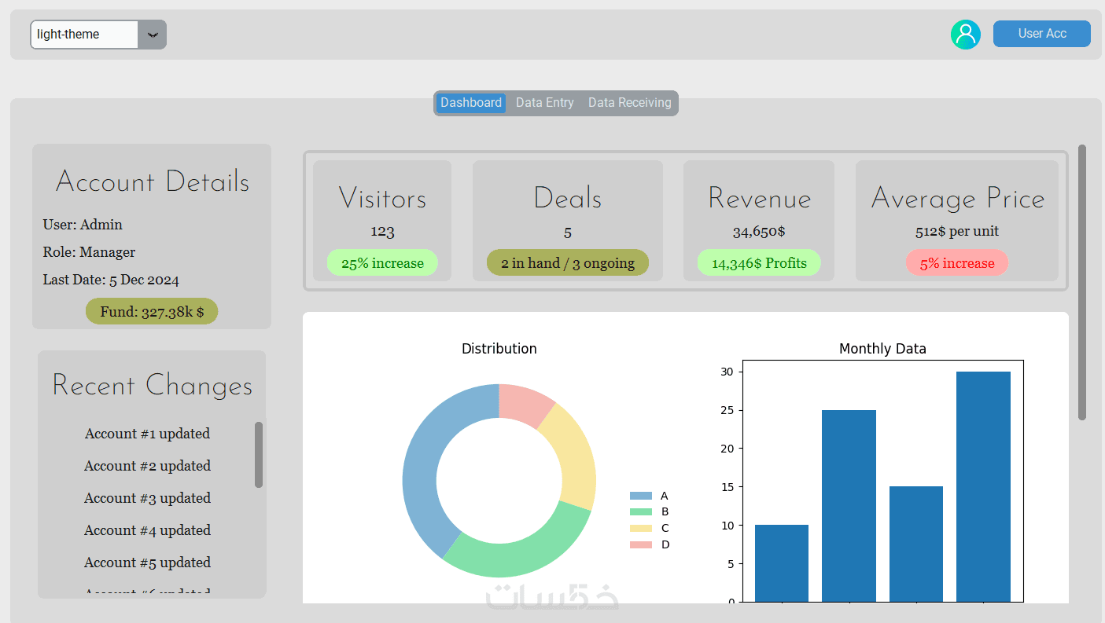Click the Recent Changes list scrollbar
The image size is (1105, 623).
tap(259, 455)
